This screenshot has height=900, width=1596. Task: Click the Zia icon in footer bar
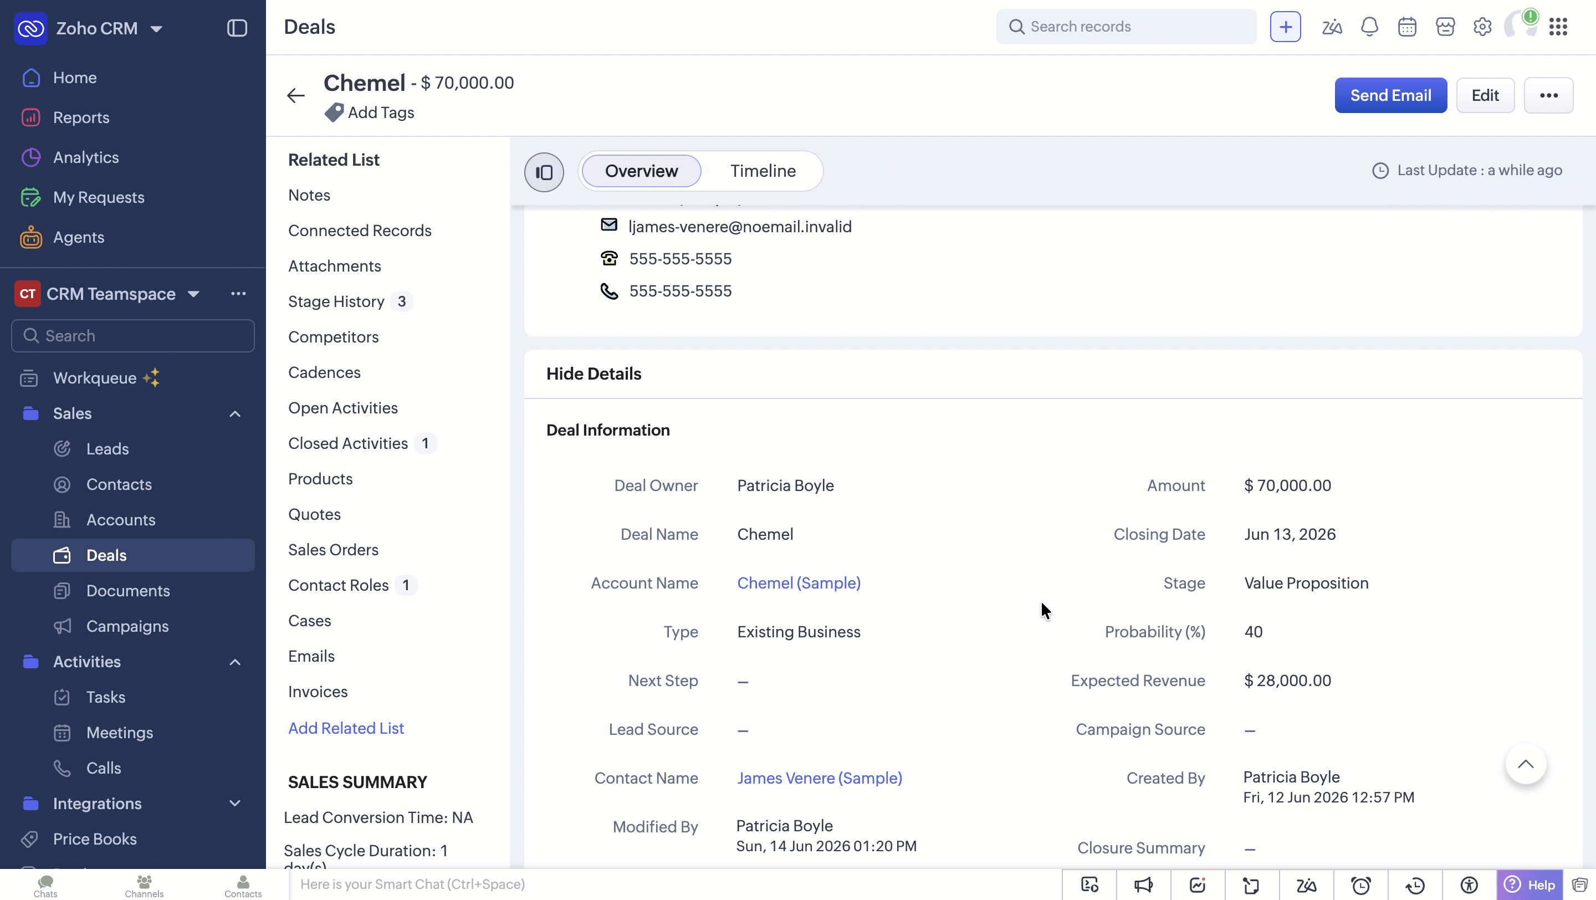point(1306,885)
